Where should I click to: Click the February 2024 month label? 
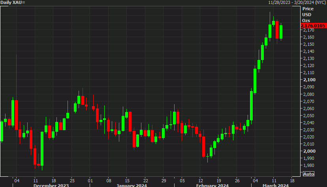pyautogui.click(x=212, y=185)
